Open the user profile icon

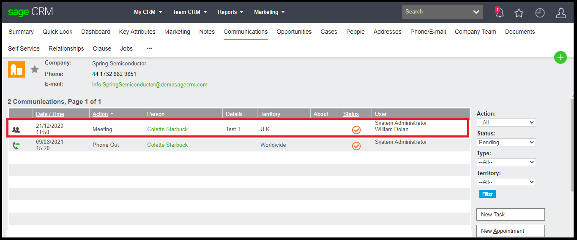coord(561,13)
